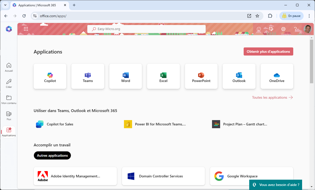The width and height of the screenshot is (315, 190).
Task: Launch the Copilot app tile
Action: 50,76
